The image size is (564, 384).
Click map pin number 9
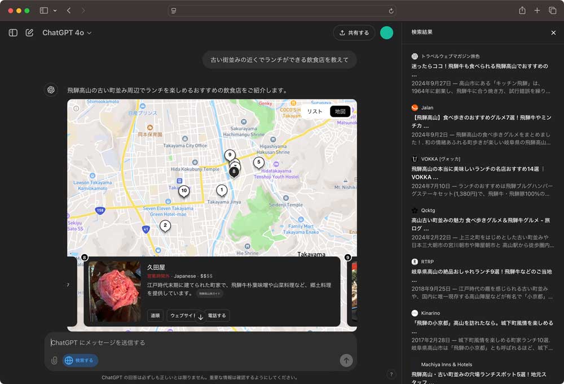tap(230, 155)
